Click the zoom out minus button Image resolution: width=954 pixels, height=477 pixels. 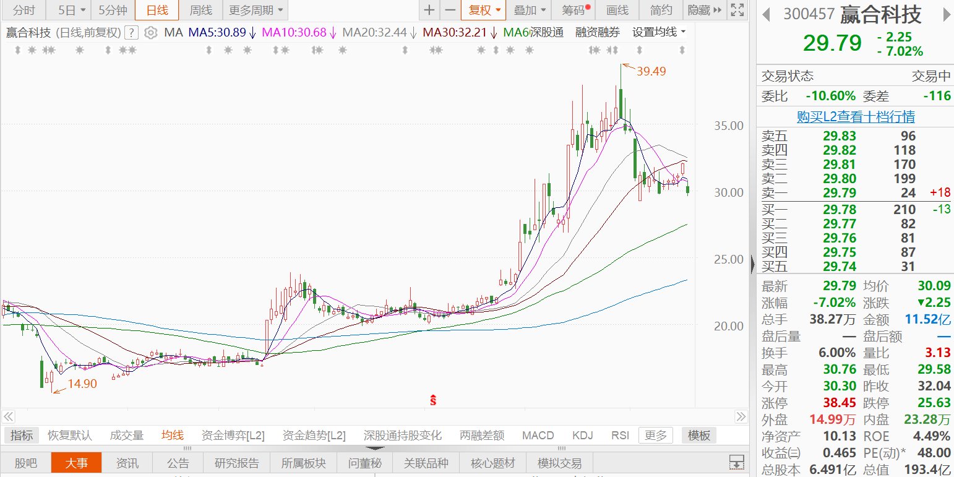tap(450, 10)
